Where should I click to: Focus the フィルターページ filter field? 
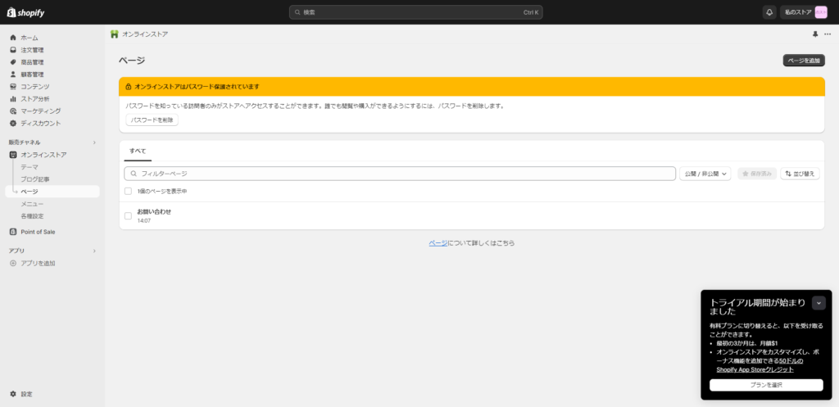(x=400, y=174)
